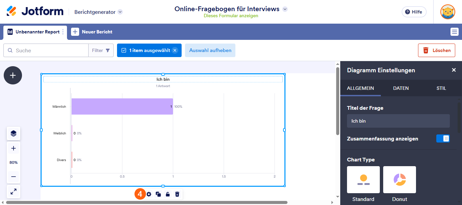Zoom out with the minus icon
The width and height of the screenshot is (462, 205).
(14, 177)
